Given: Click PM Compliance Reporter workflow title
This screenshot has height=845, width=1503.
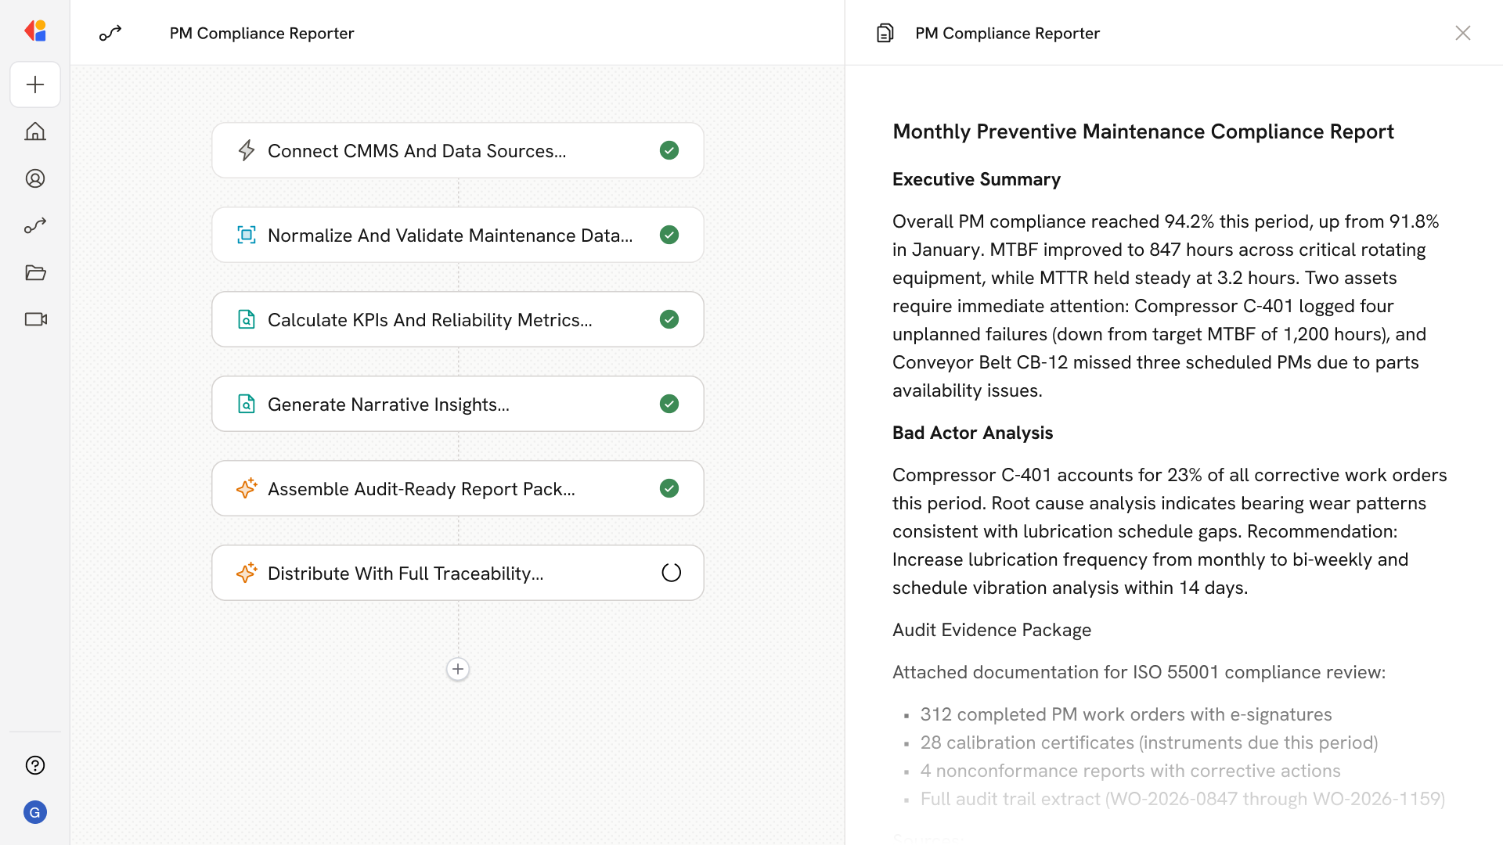Looking at the screenshot, I should 261,33.
